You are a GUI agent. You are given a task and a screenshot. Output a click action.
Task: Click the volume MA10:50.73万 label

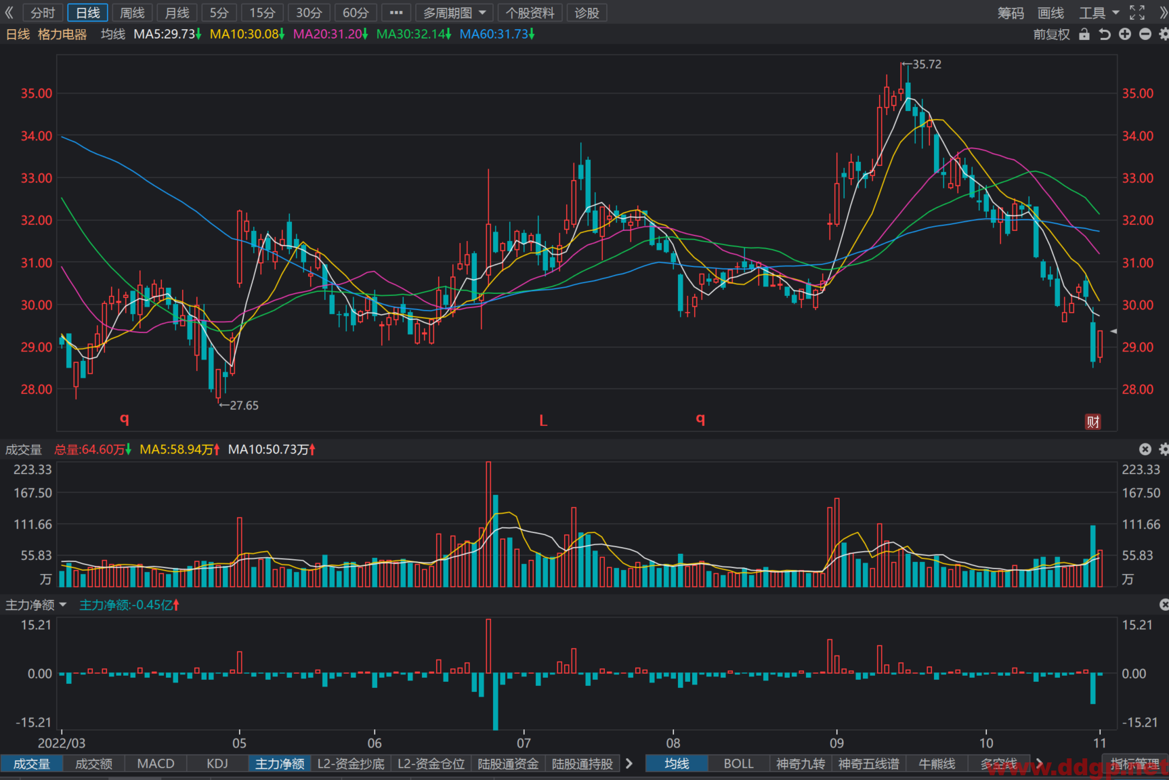point(272,450)
